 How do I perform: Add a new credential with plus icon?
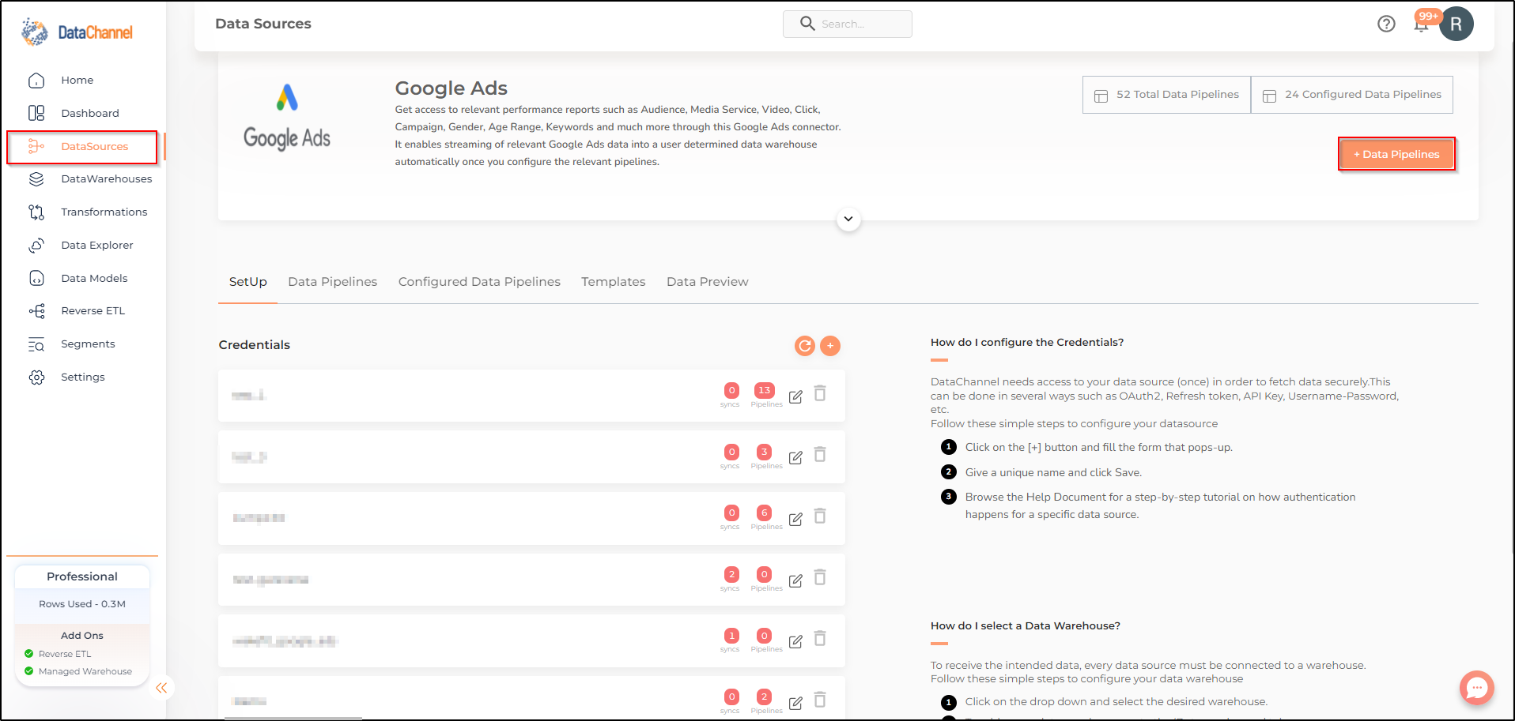click(830, 345)
